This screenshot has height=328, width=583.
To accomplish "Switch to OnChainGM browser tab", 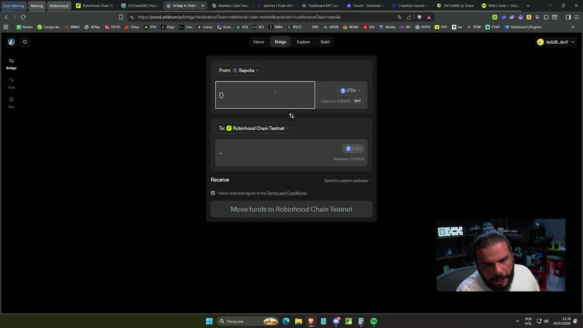I will point(139,5).
